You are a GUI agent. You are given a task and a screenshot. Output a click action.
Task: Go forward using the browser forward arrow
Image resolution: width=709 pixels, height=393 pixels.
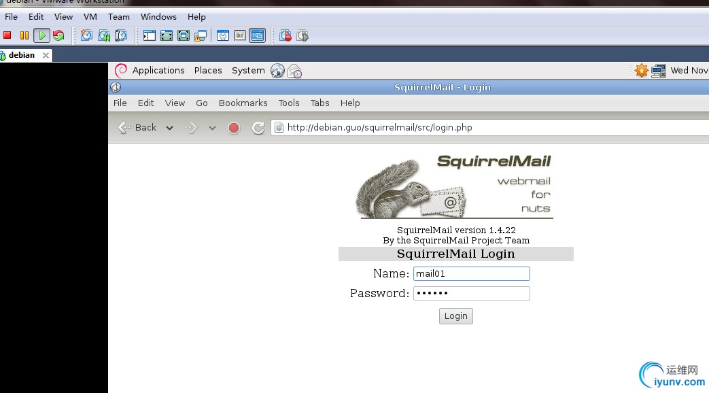pyautogui.click(x=191, y=128)
